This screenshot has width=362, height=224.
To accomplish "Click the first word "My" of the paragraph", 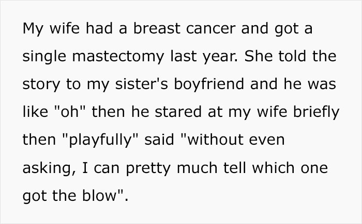I will click(33, 29).
